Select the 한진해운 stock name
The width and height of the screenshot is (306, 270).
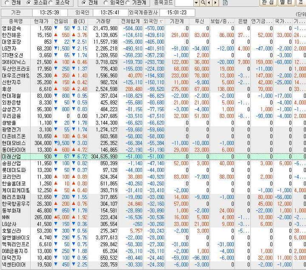tap(11, 35)
